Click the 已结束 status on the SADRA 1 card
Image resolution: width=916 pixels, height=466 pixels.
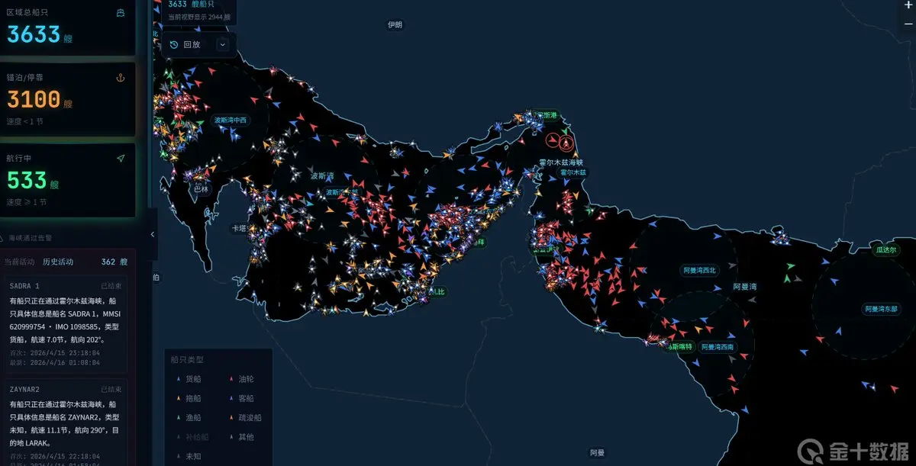111,286
